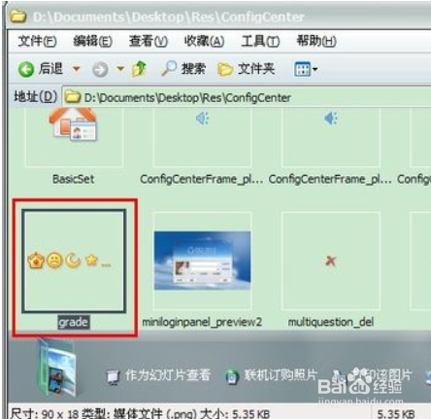The image size is (431, 419).
Task: Open the 查看(V) menu
Action: [149, 41]
